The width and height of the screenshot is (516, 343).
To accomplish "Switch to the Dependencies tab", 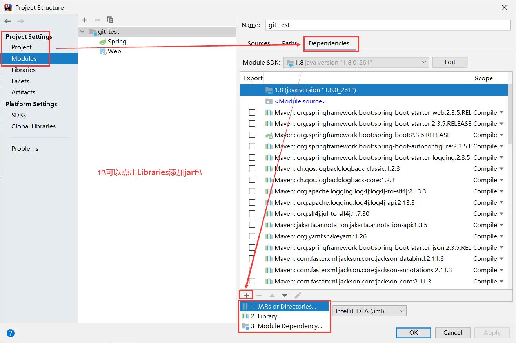I will click(x=329, y=43).
